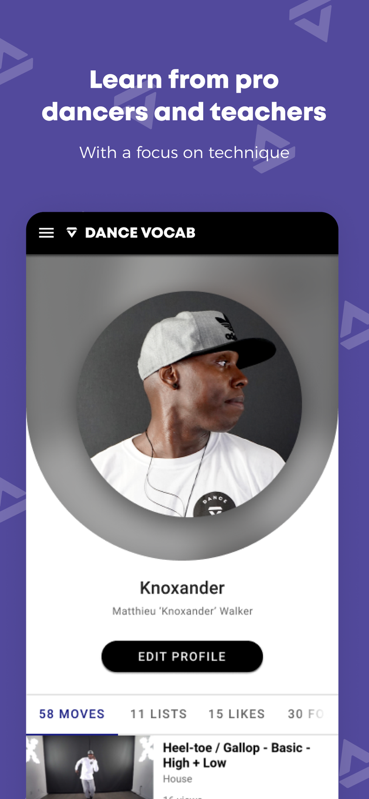Tap the DANCE VOCAB header title
This screenshot has height=799, width=369.
(x=140, y=233)
